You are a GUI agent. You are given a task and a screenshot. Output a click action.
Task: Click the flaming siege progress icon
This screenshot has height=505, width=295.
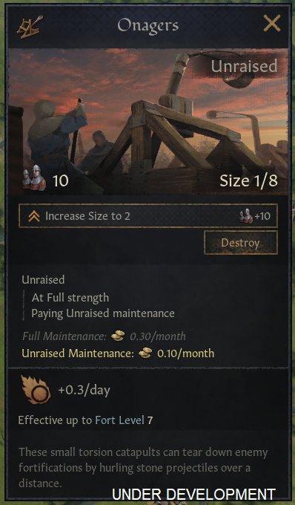click(x=36, y=389)
